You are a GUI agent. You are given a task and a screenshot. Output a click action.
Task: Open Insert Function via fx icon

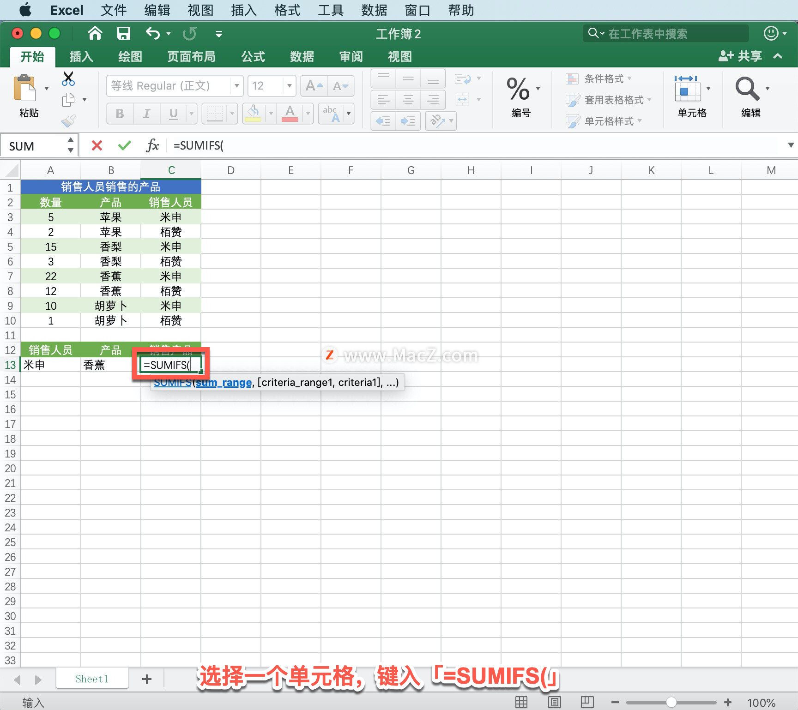pyautogui.click(x=152, y=146)
